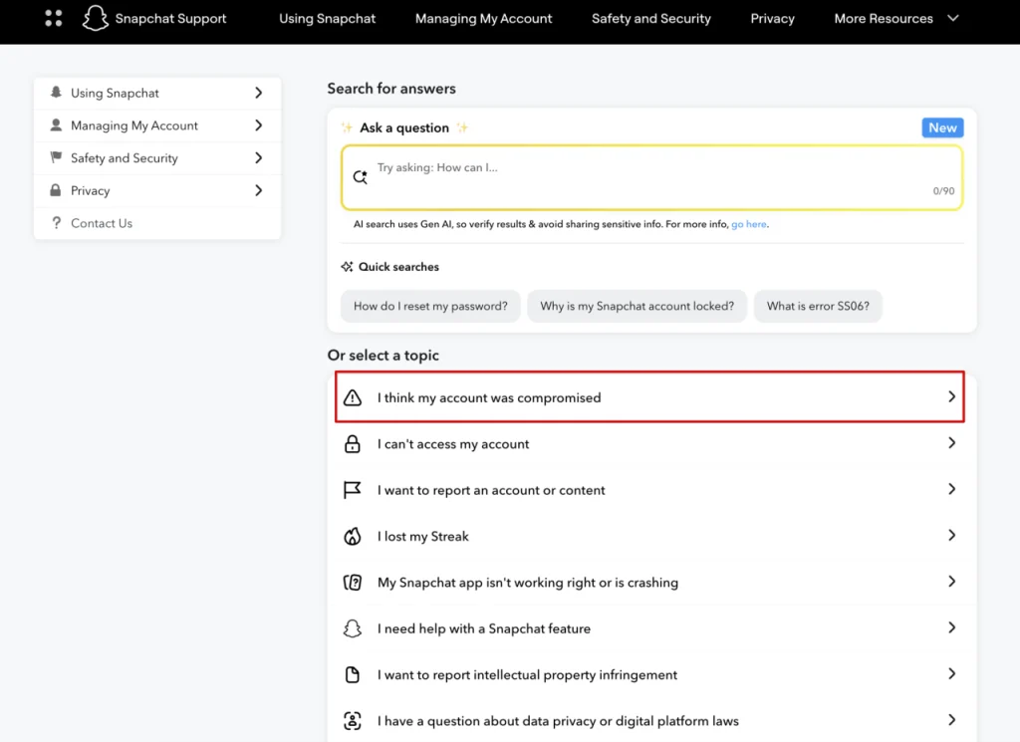The height and width of the screenshot is (742, 1020).
Task: Click chevron on intellectual property infringement row
Action: [x=951, y=673]
